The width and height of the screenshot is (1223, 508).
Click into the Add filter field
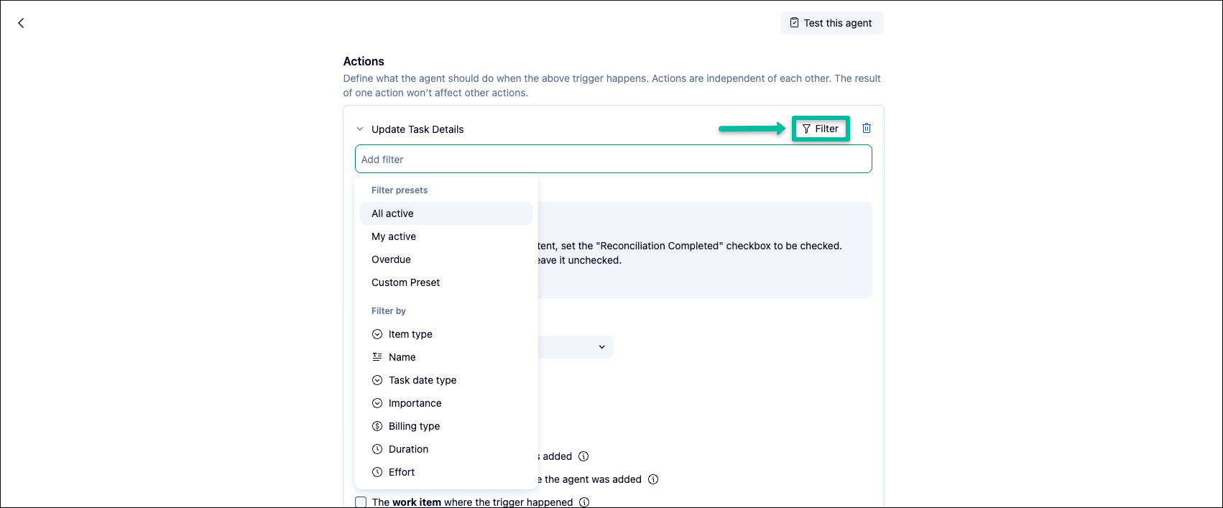613,160
